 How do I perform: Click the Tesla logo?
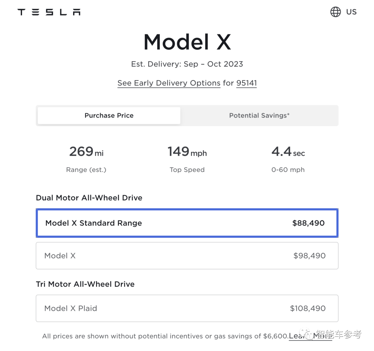point(49,12)
